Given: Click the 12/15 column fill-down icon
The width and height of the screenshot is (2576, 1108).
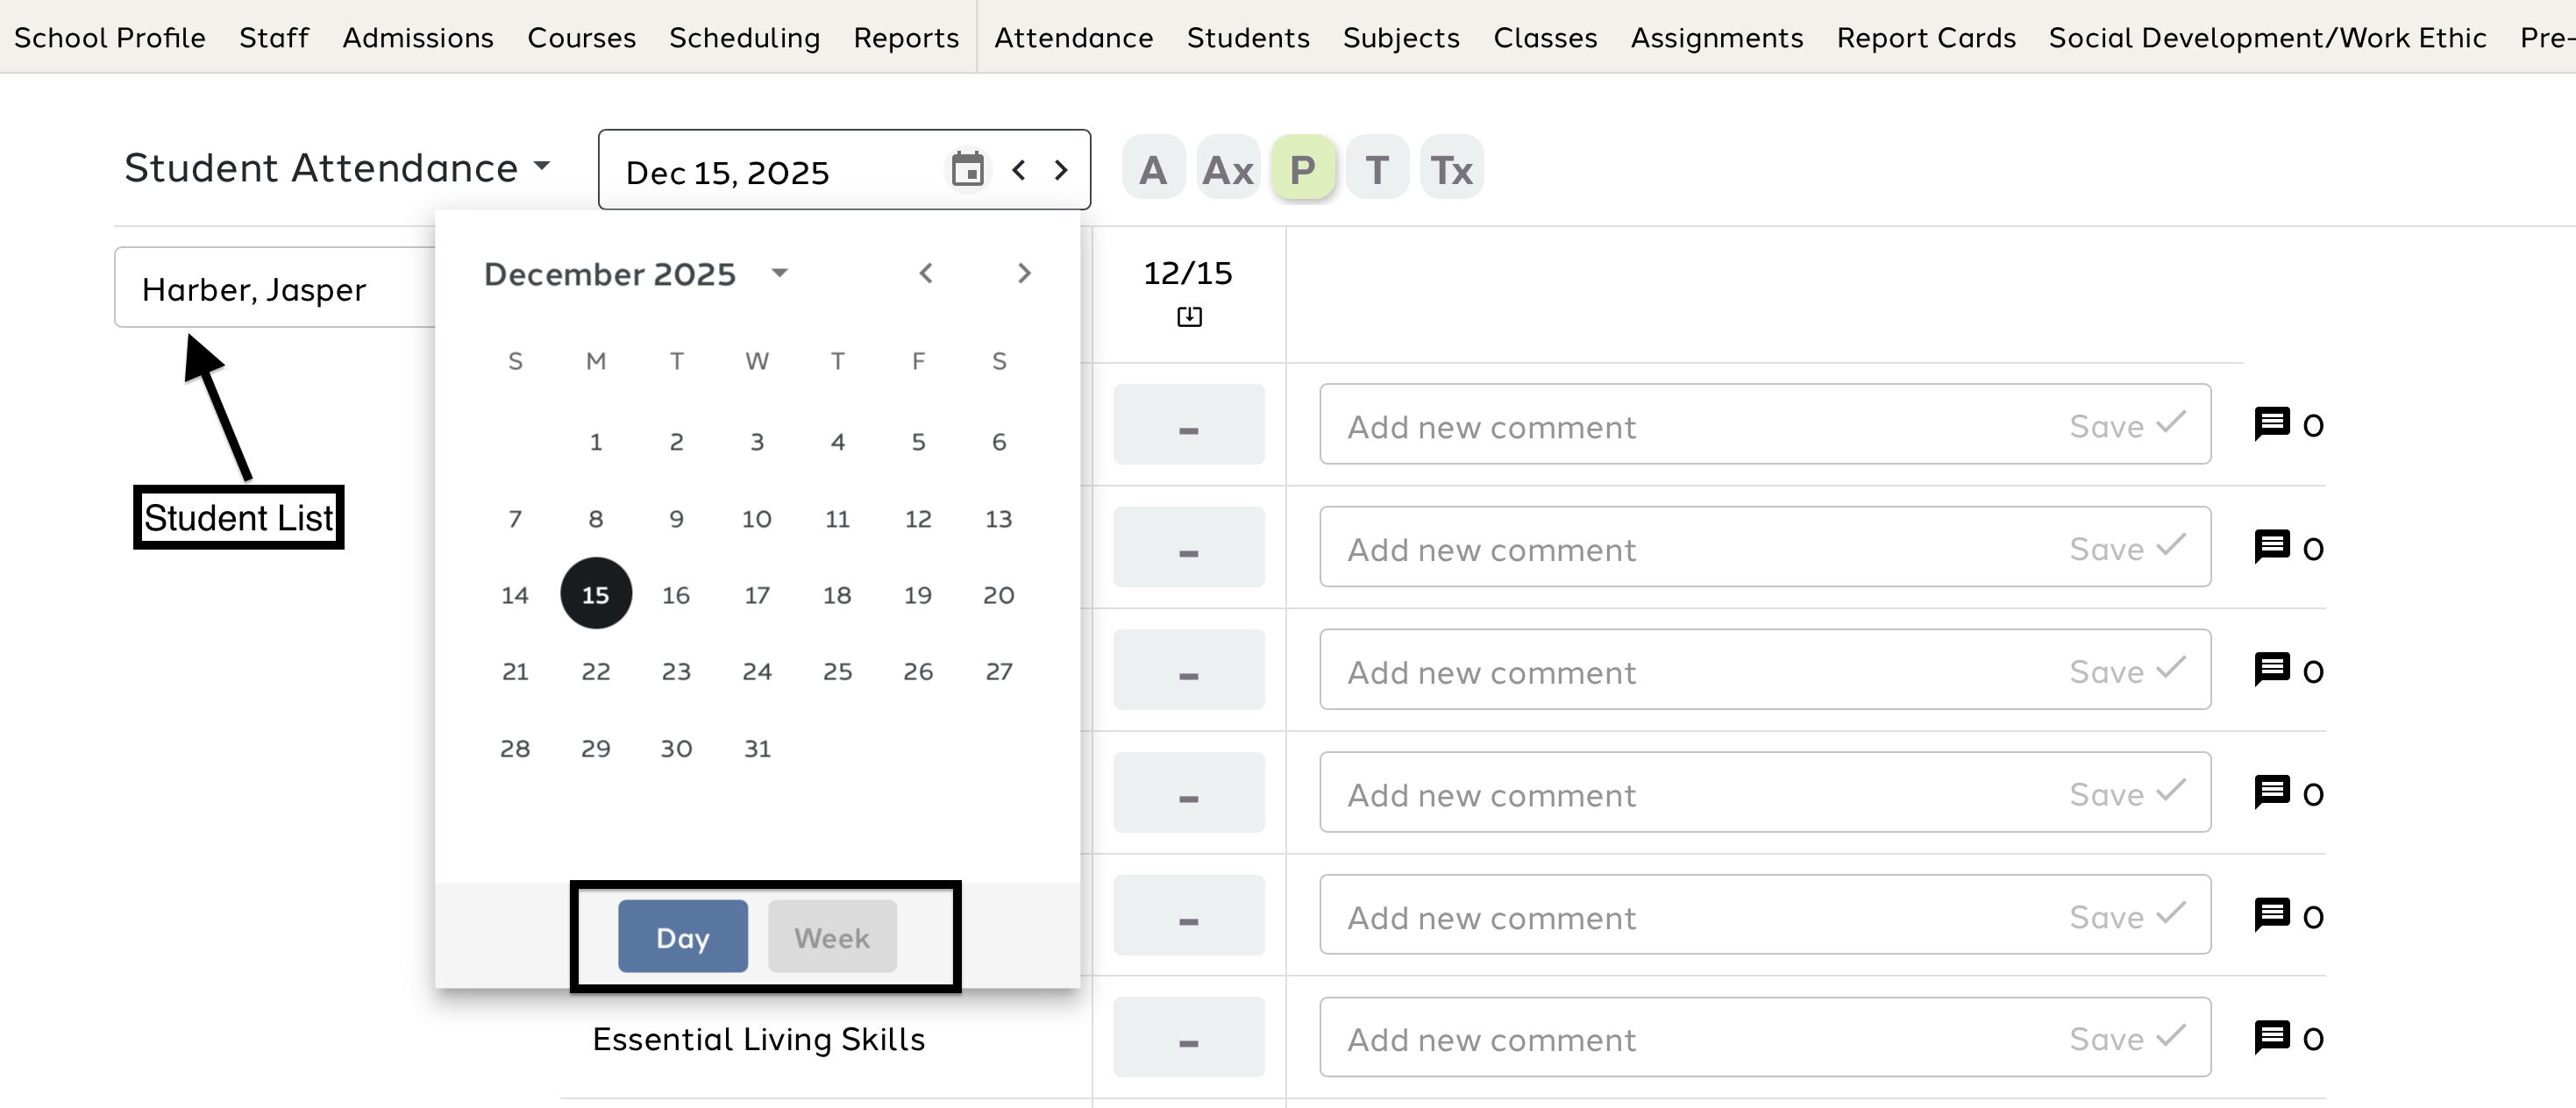Looking at the screenshot, I should click(x=1189, y=317).
